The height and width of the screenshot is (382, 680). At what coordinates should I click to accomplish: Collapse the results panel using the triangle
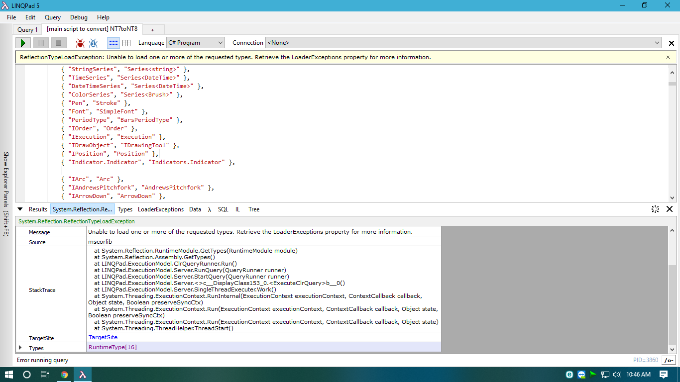click(20, 209)
